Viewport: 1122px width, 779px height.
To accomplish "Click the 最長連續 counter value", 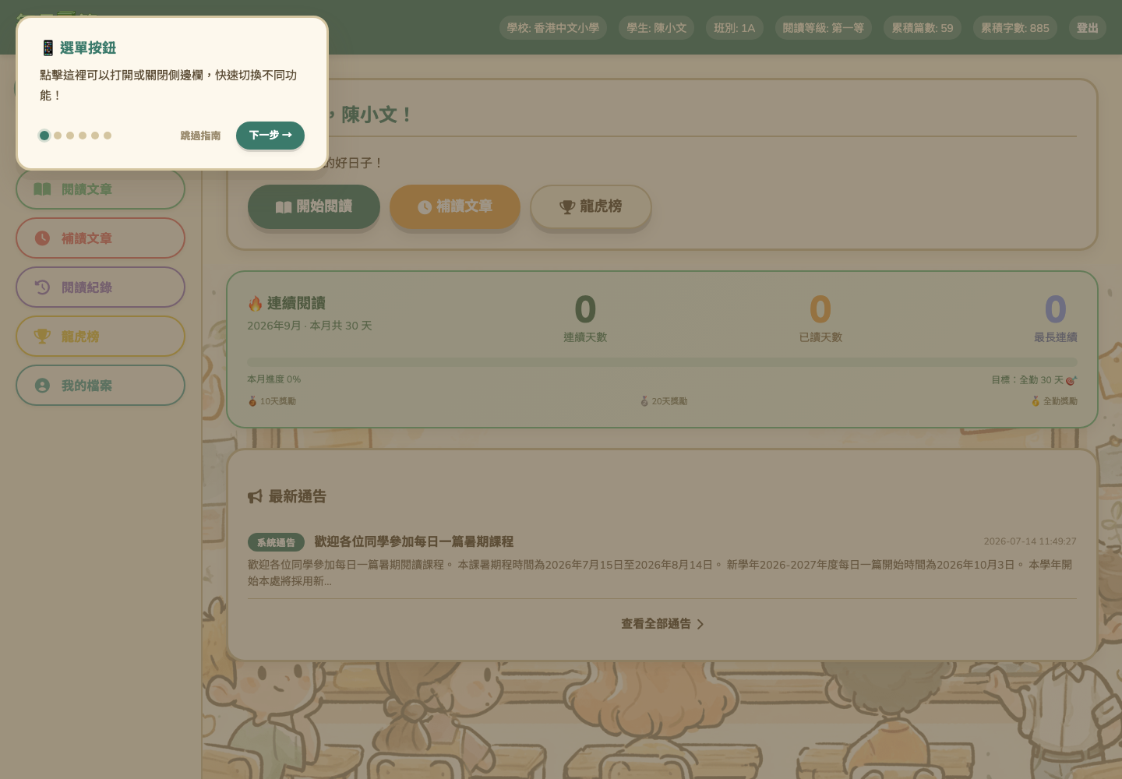I will pos(1056,310).
